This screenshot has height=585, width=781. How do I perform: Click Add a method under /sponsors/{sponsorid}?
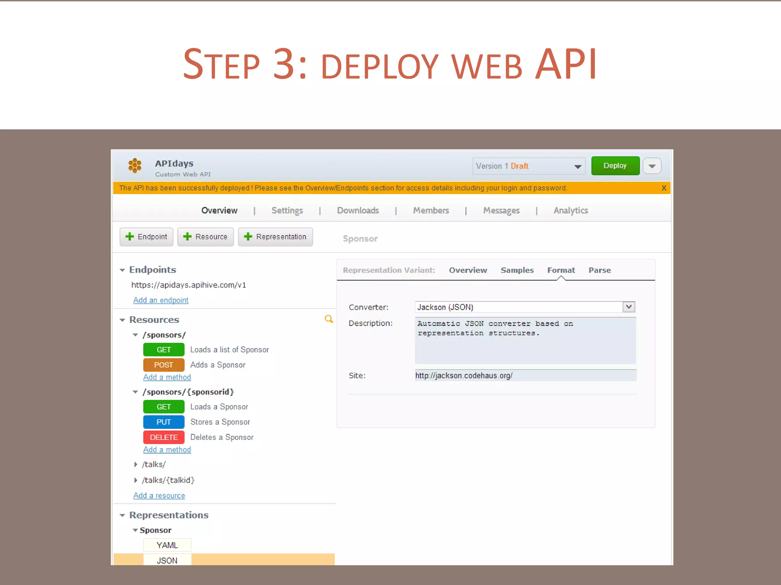point(167,449)
